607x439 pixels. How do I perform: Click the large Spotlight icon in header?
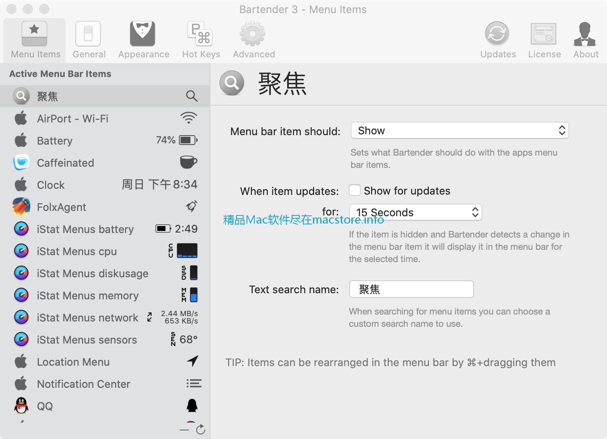coord(232,83)
